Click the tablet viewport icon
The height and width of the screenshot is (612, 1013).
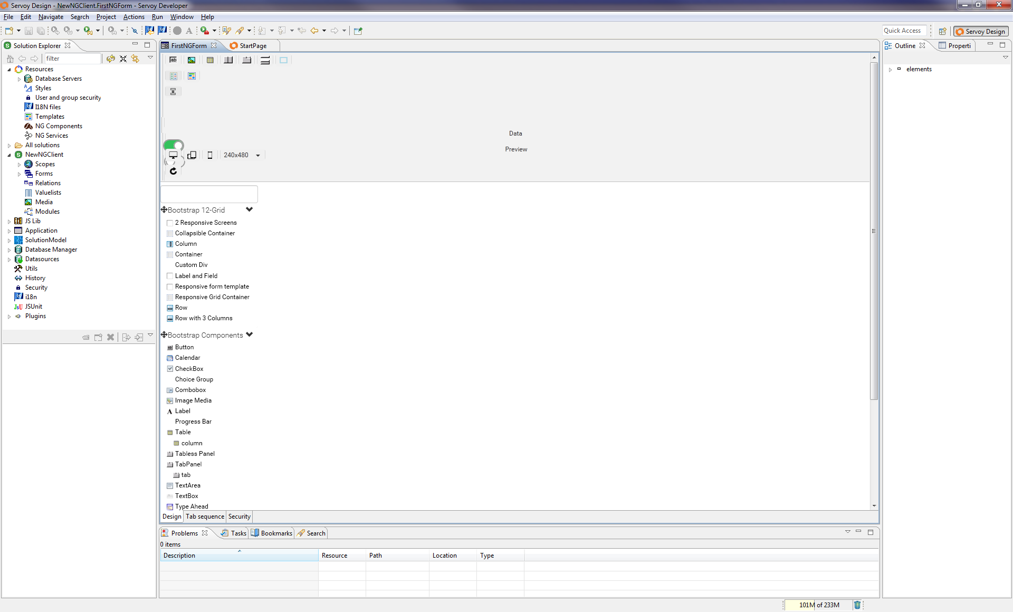point(191,155)
